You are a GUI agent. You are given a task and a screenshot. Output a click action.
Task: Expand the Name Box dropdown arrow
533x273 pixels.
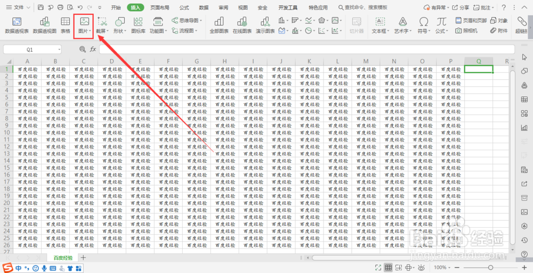pyautogui.click(x=59, y=49)
